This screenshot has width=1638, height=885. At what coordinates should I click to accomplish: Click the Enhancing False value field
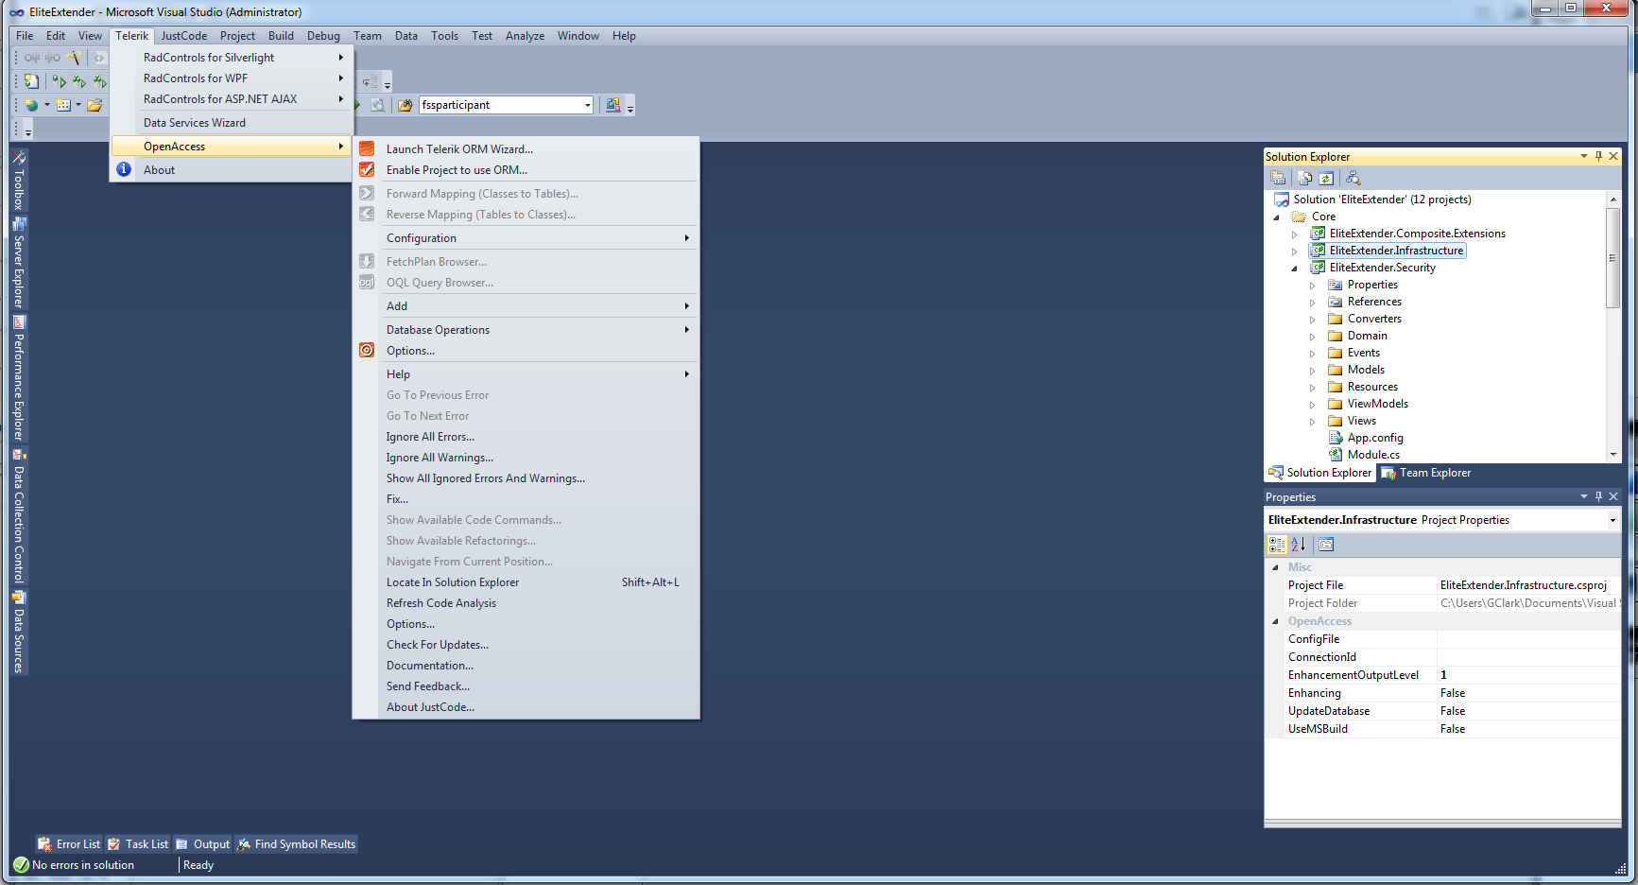click(1528, 693)
